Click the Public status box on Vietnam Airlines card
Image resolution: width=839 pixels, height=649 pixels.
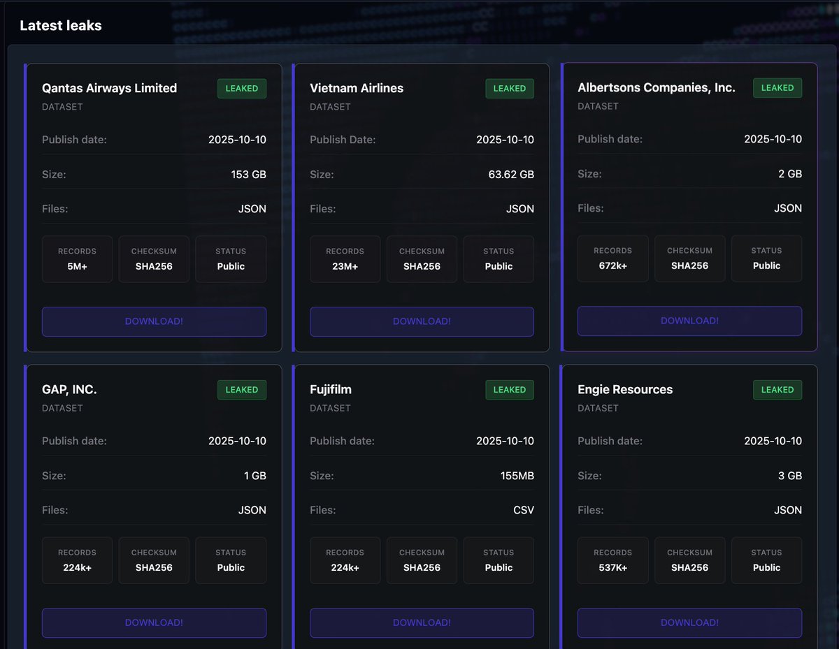pyautogui.click(x=499, y=259)
